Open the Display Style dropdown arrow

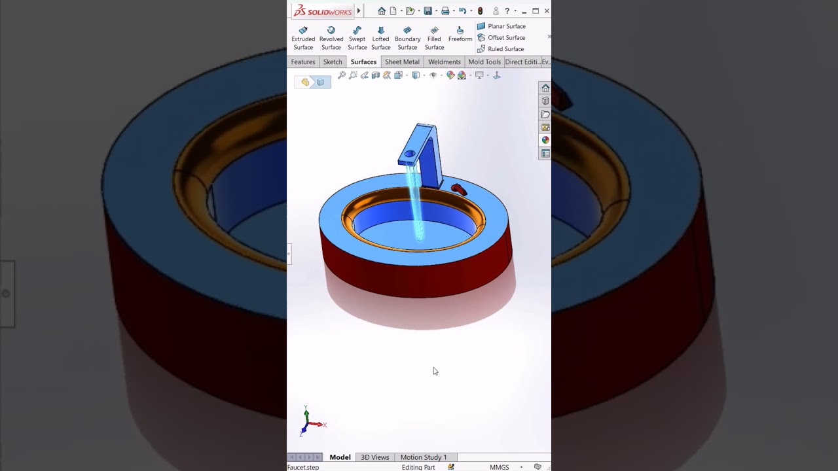click(424, 75)
